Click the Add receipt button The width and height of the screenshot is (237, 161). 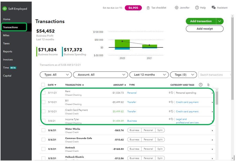click(205, 29)
